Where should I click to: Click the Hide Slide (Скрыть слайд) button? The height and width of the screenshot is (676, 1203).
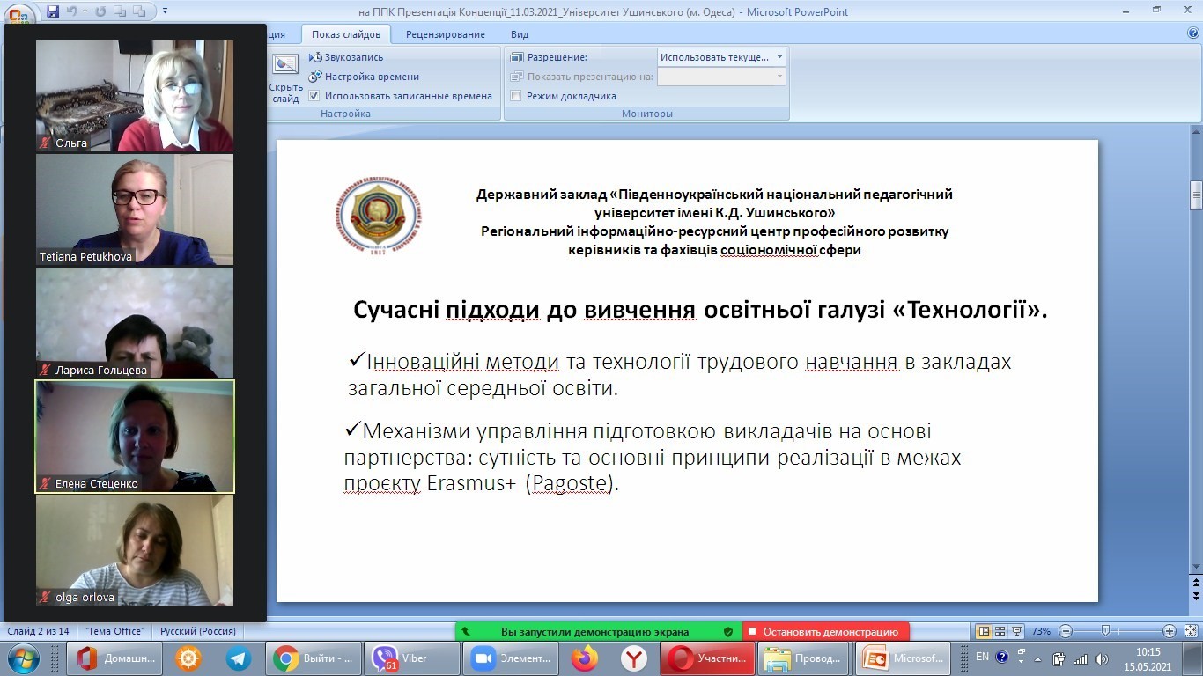click(x=285, y=78)
